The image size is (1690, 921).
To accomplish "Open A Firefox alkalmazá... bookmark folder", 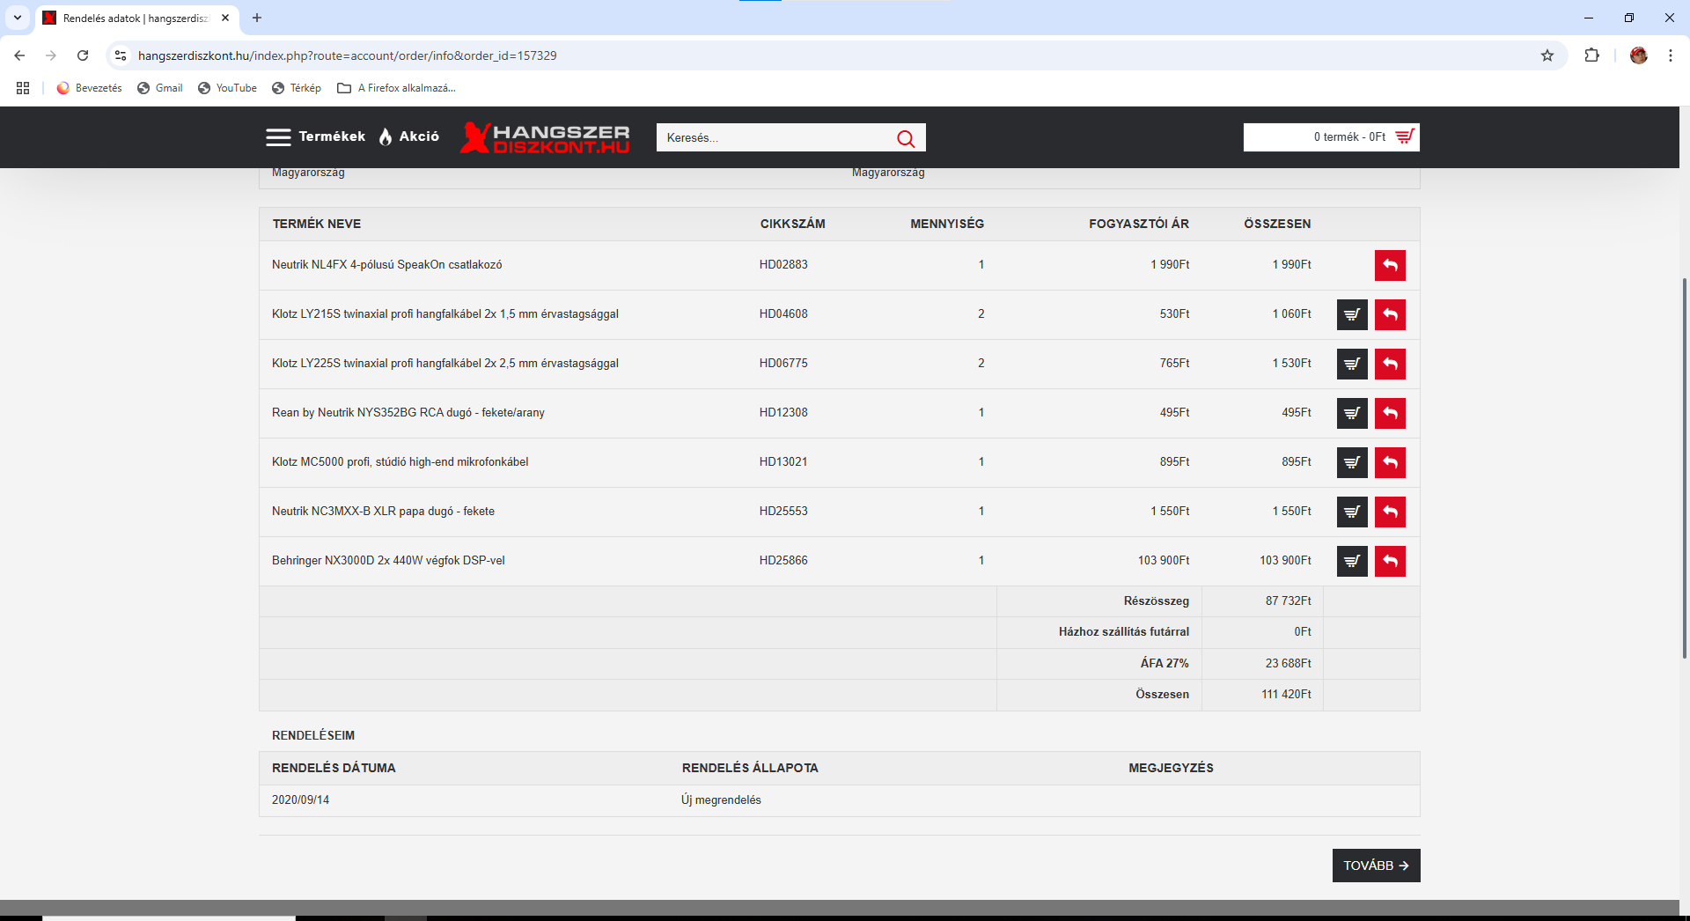I will tap(396, 88).
